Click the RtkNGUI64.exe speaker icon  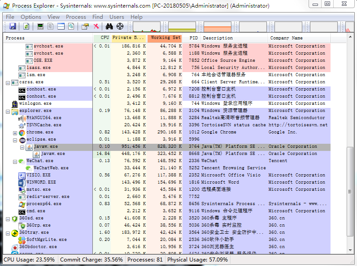22,118
